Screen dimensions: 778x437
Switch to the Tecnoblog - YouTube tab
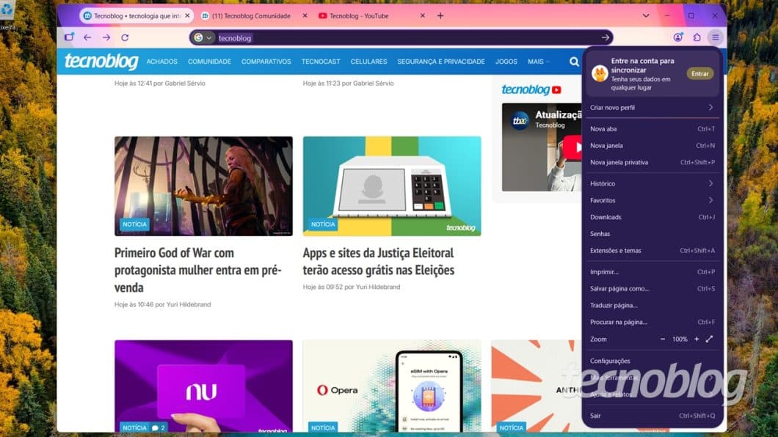pos(359,16)
